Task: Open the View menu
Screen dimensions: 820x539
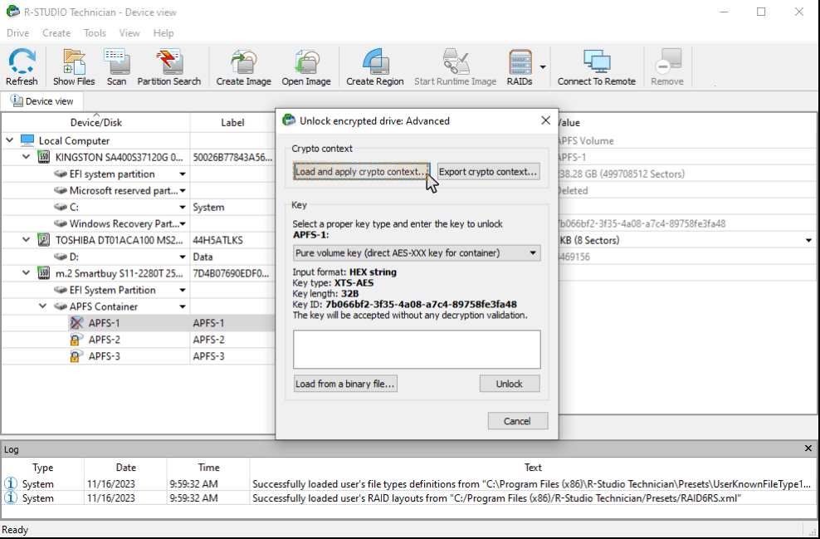Action: 129,33
